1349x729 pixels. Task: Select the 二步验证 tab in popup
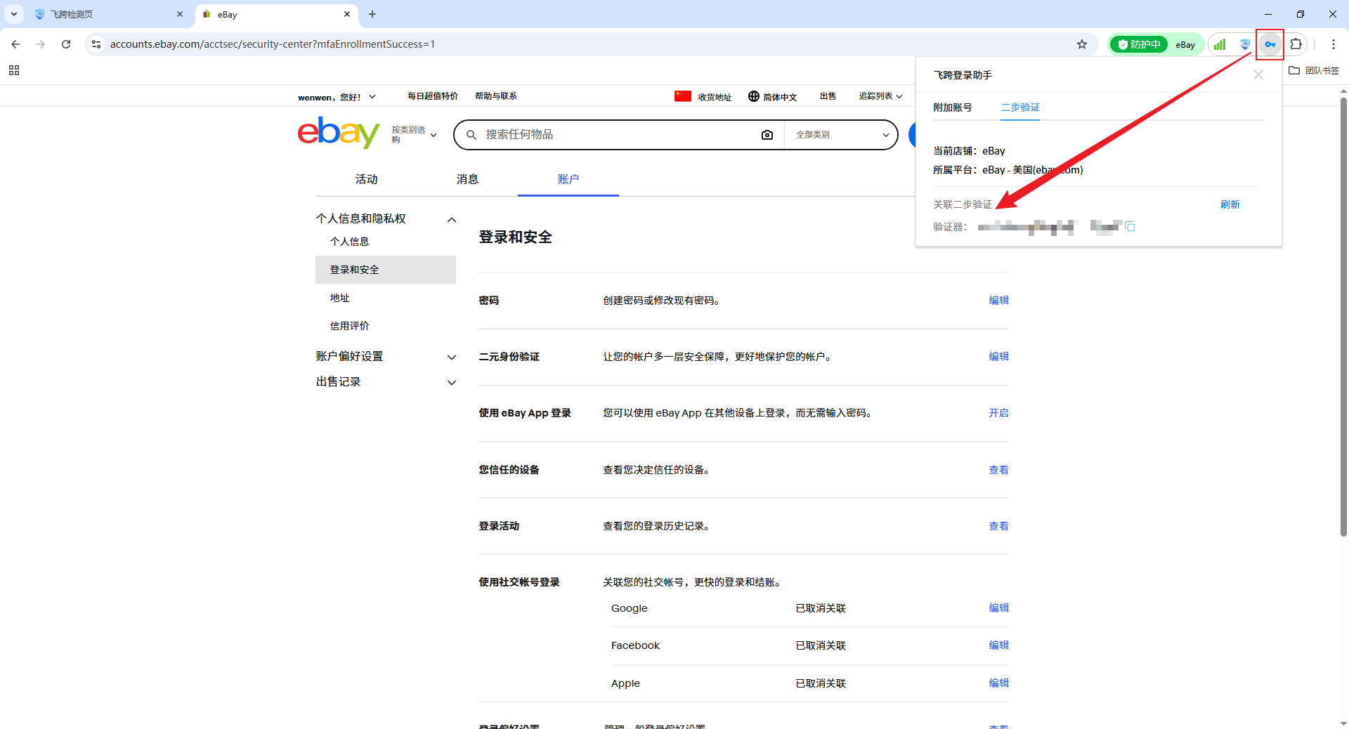point(1020,107)
